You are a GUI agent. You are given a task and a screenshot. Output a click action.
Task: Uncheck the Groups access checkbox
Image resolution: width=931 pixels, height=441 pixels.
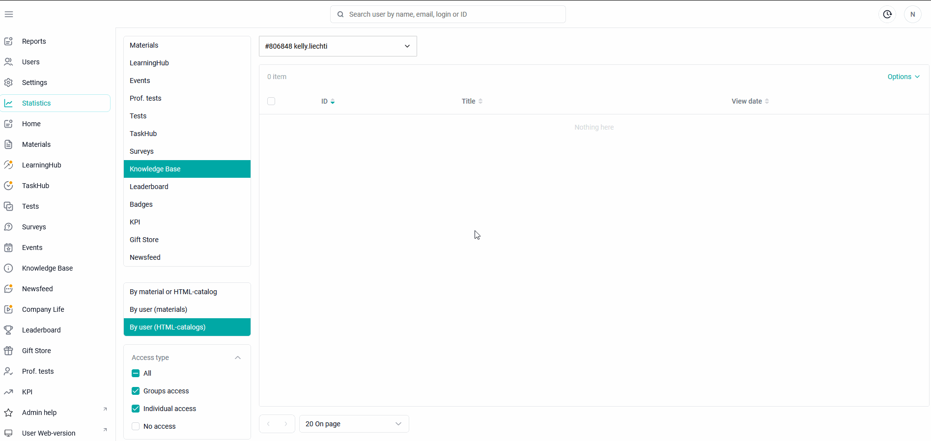click(136, 391)
